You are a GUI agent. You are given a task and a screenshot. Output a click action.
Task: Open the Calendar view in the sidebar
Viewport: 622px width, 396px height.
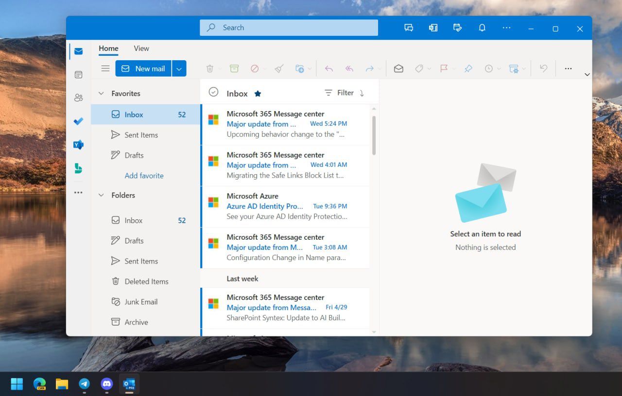click(x=78, y=74)
